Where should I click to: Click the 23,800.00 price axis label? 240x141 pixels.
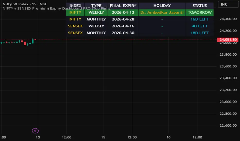click(228, 54)
